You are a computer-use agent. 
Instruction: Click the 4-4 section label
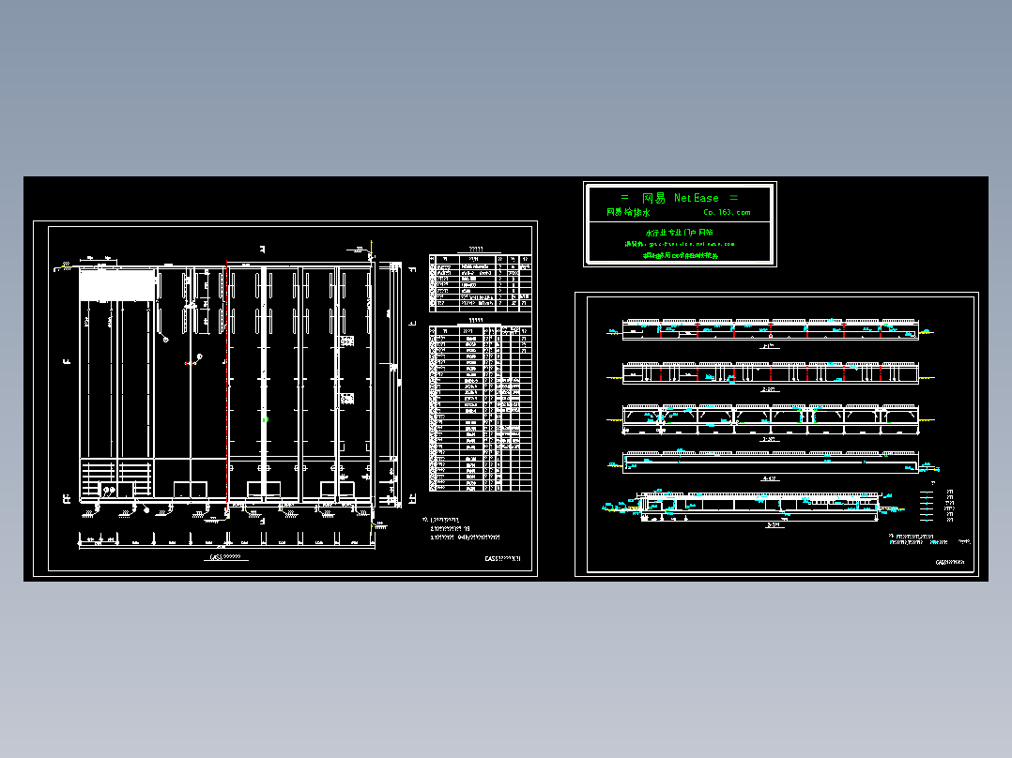769,478
